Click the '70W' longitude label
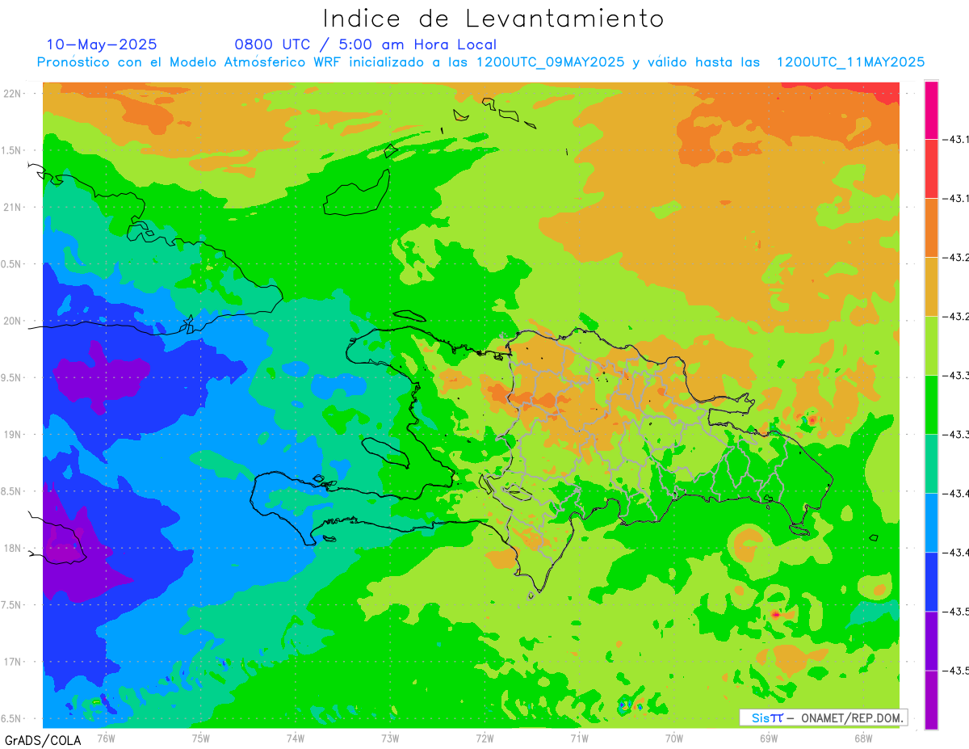 coord(673,737)
